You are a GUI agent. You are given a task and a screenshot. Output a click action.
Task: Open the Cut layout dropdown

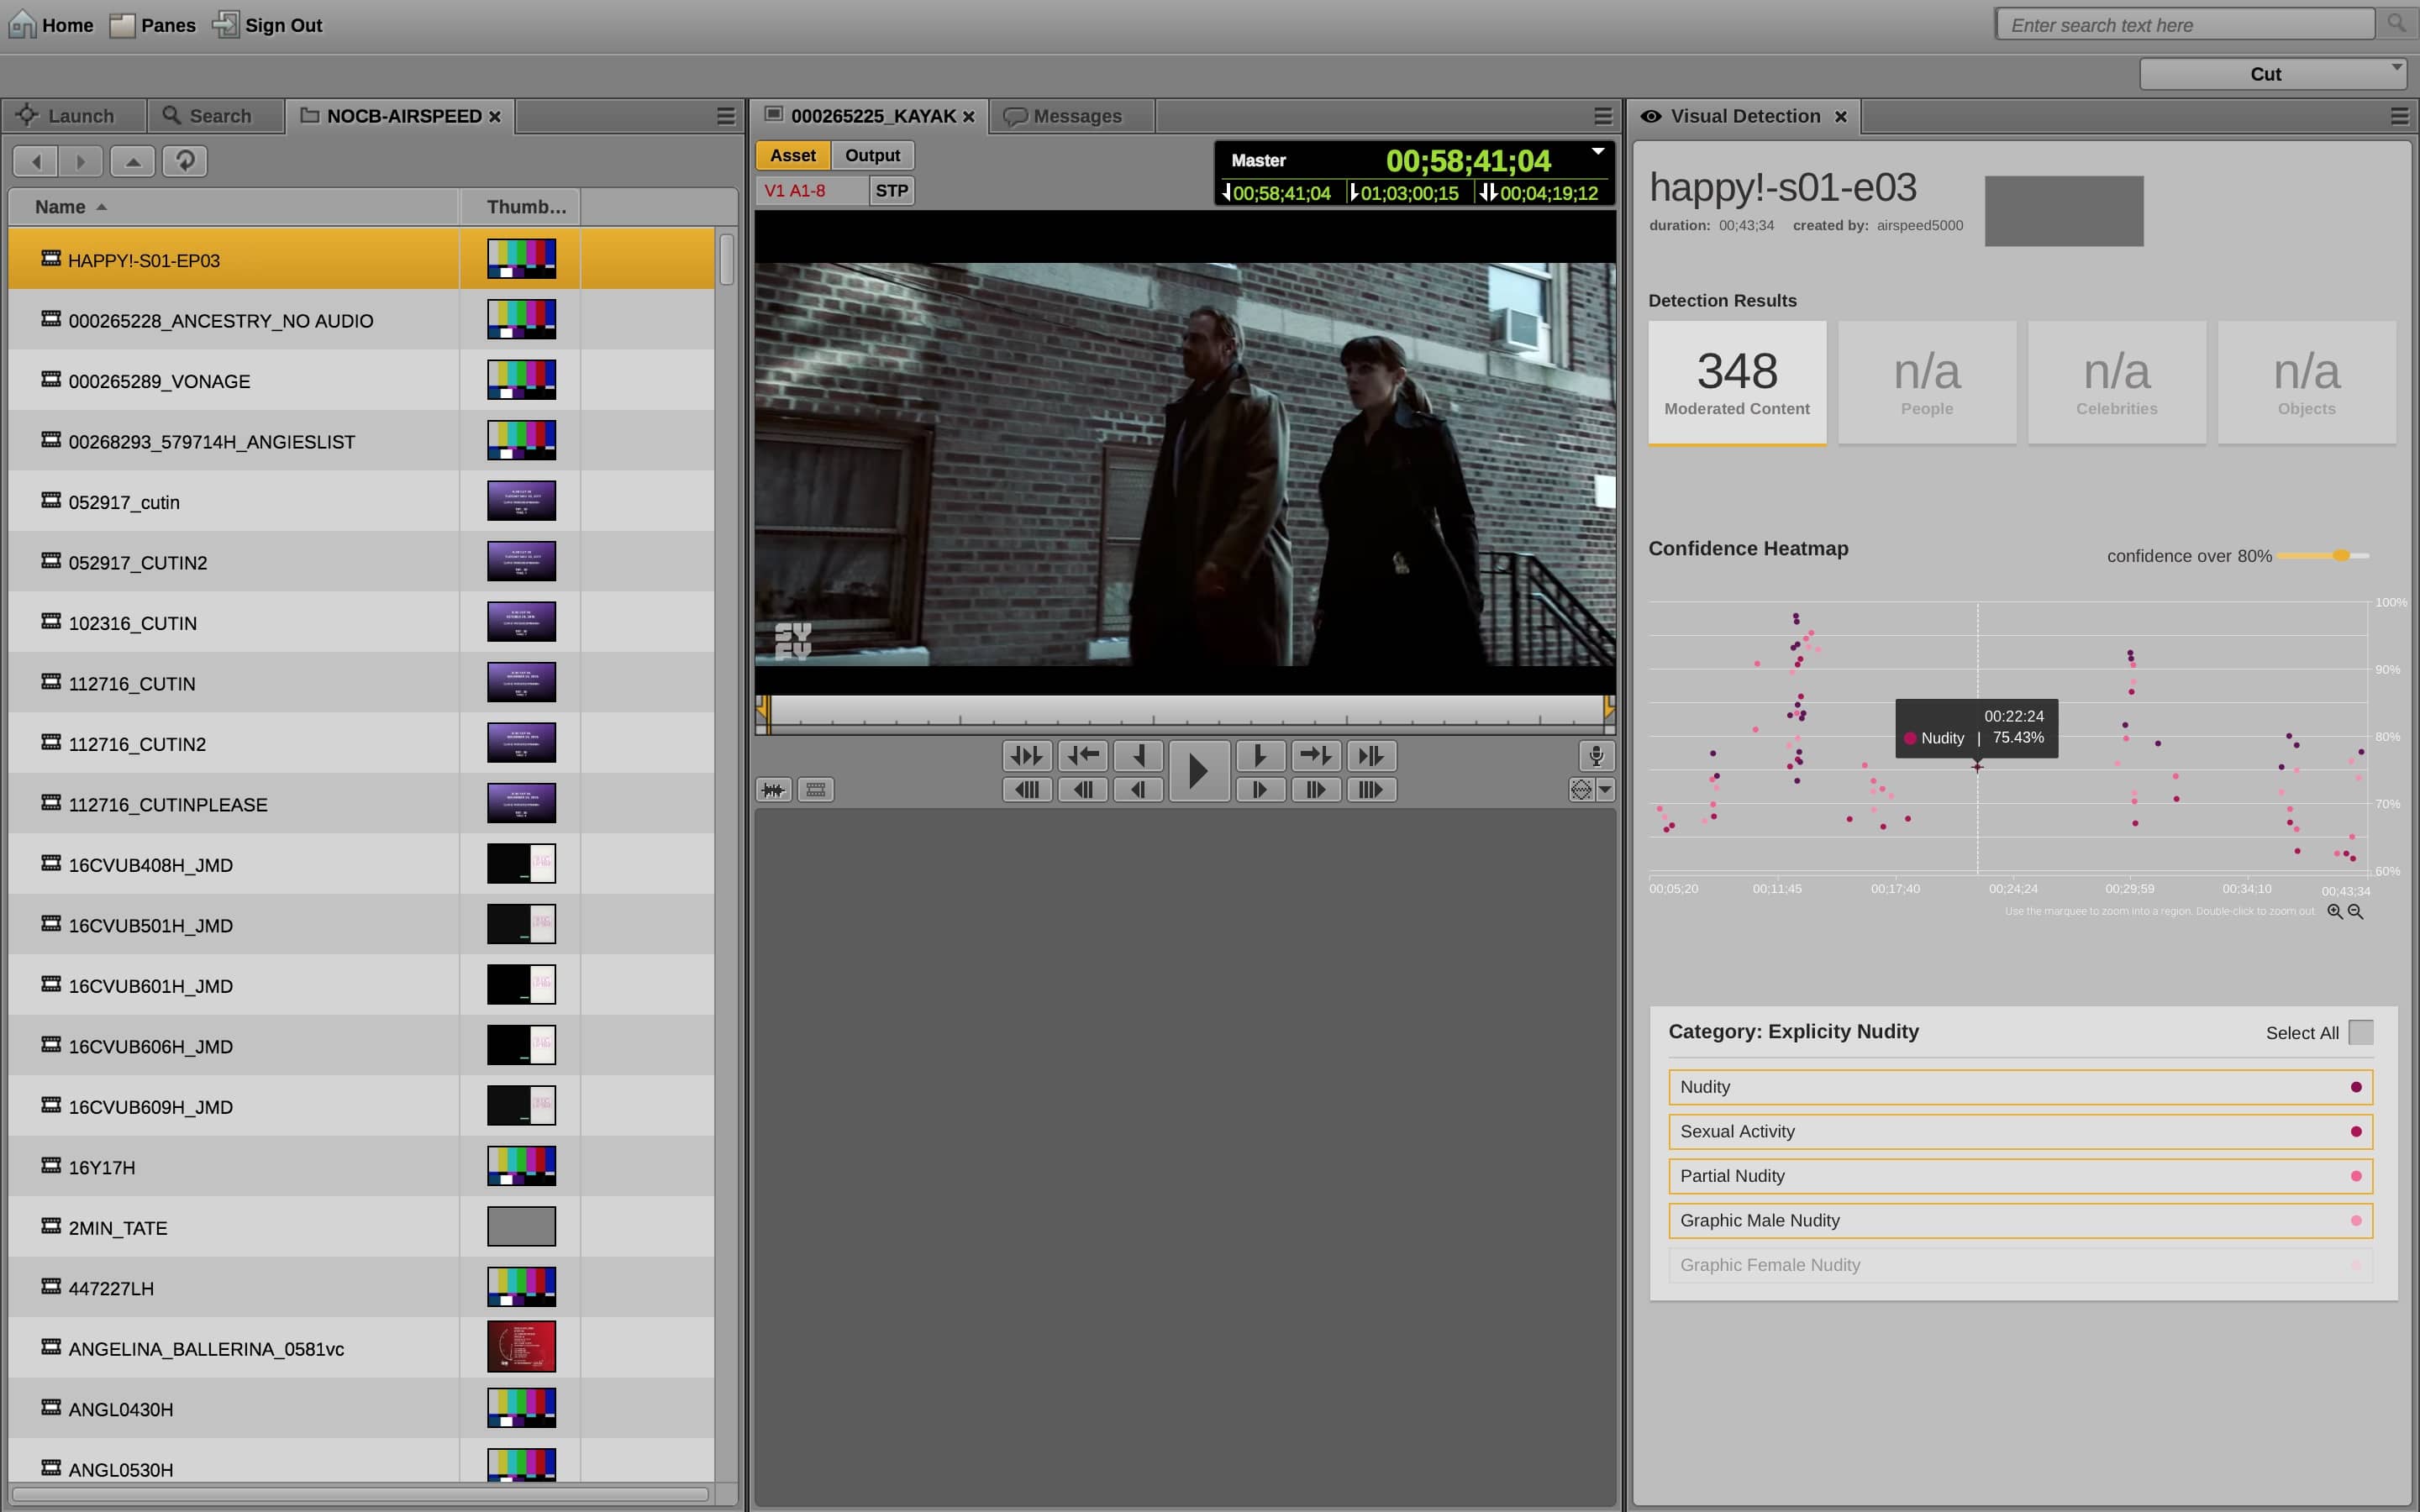(x=2271, y=74)
